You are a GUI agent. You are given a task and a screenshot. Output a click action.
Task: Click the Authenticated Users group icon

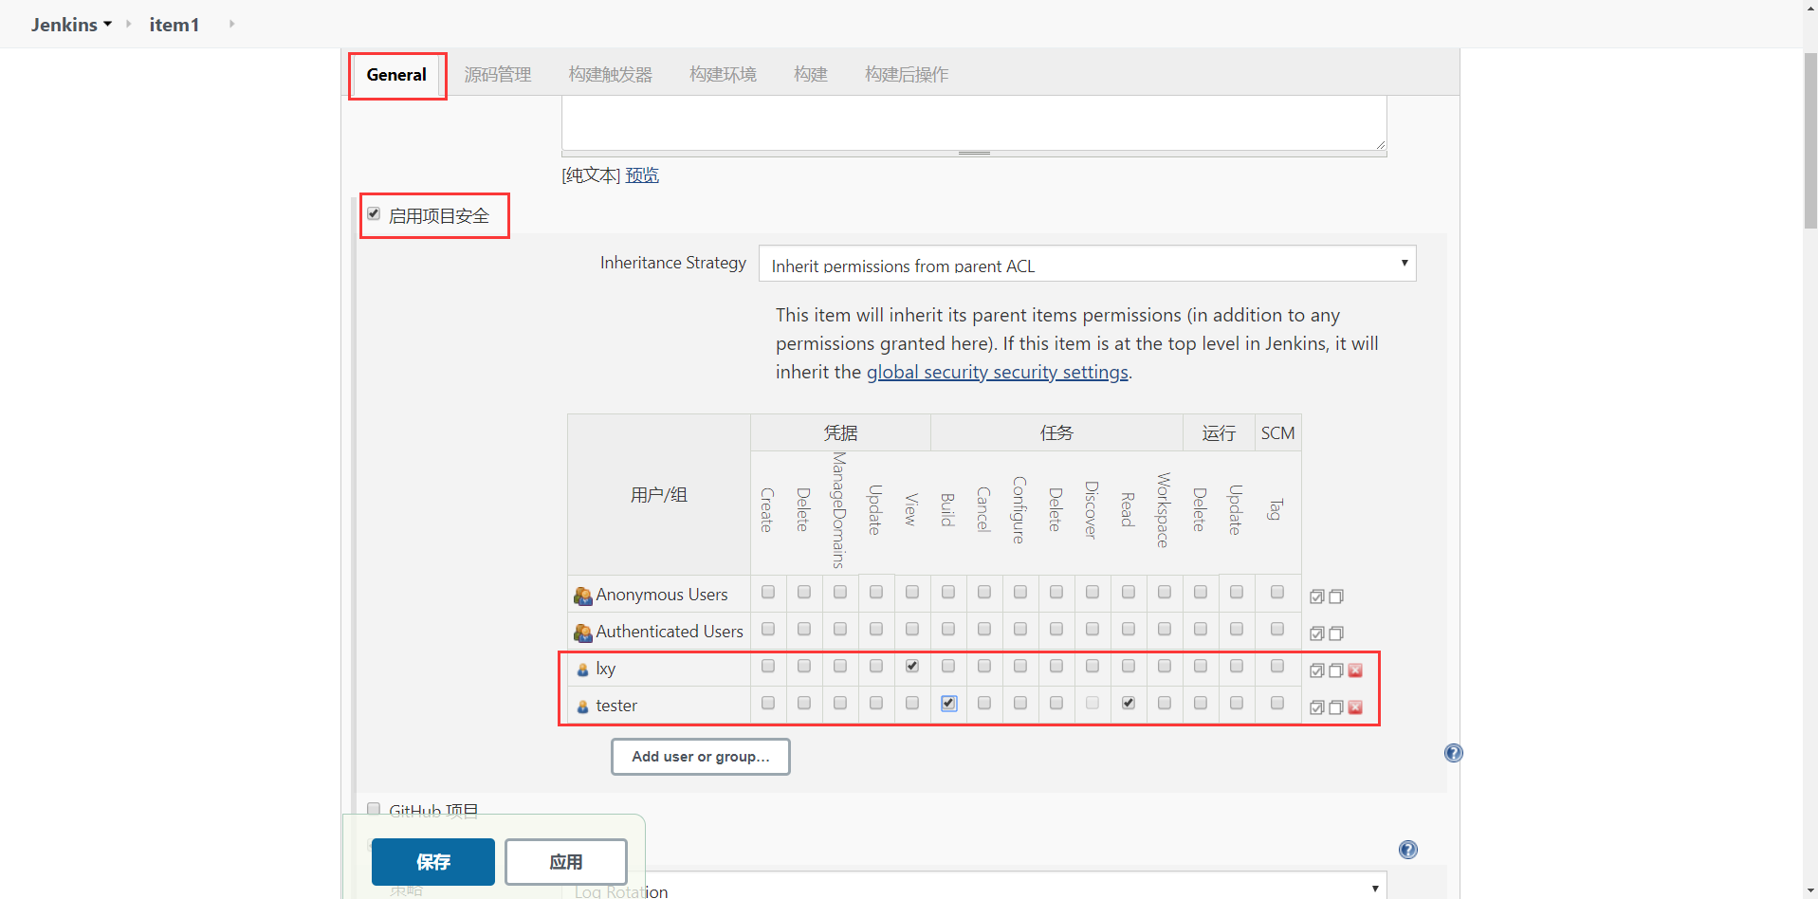coord(583,633)
